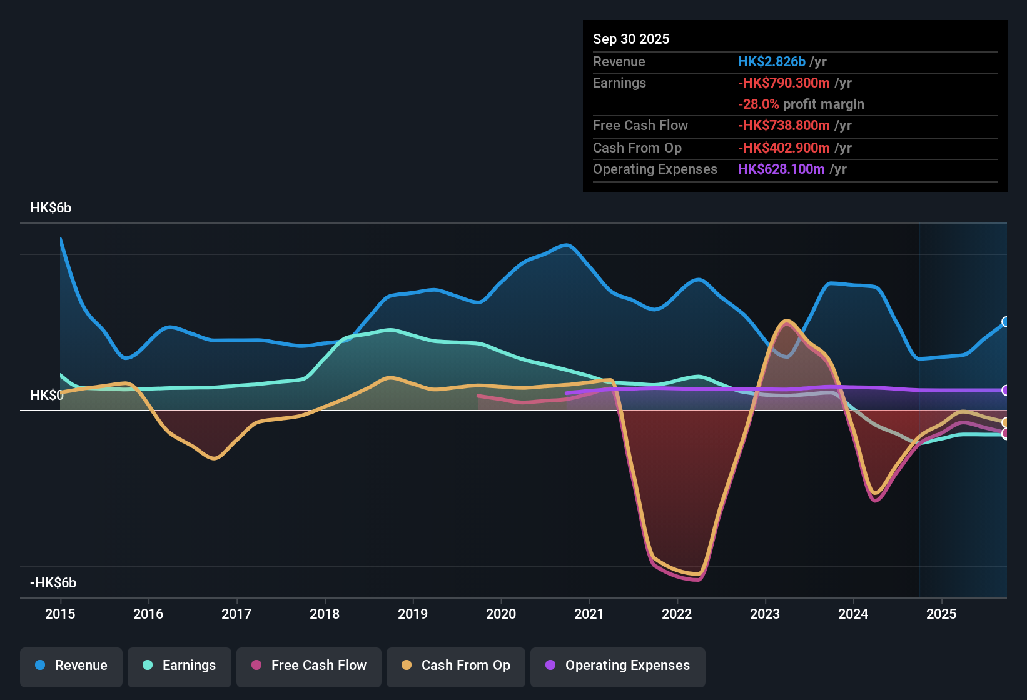Click the Cash From Op endpoint marker
The image size is (1027, 700).
tap(1006, 423)
